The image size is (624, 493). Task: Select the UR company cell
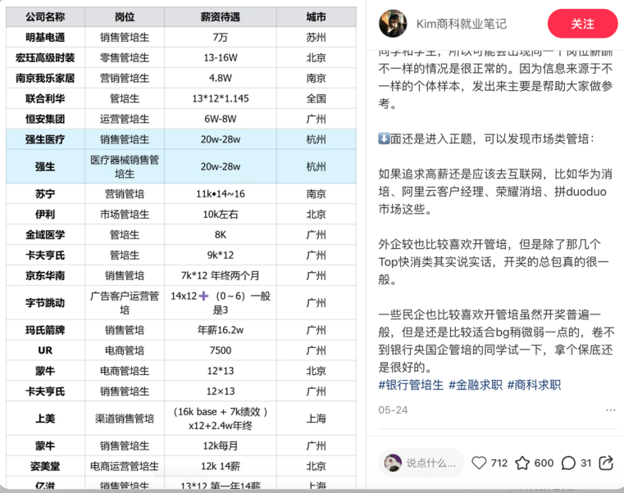(x=45, y=351)
